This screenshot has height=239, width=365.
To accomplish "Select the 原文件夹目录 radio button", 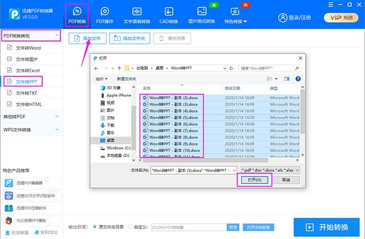I will 95,226.
